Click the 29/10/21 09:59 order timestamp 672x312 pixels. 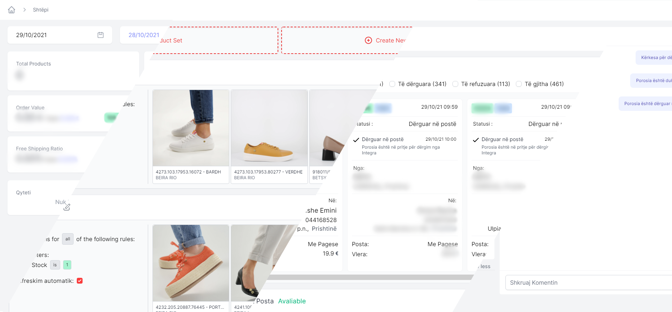[x=439, y=107]
